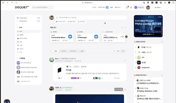176x103 pixels.
Task: Select the disquiet.io address bar
Action: tap(87, 2)
